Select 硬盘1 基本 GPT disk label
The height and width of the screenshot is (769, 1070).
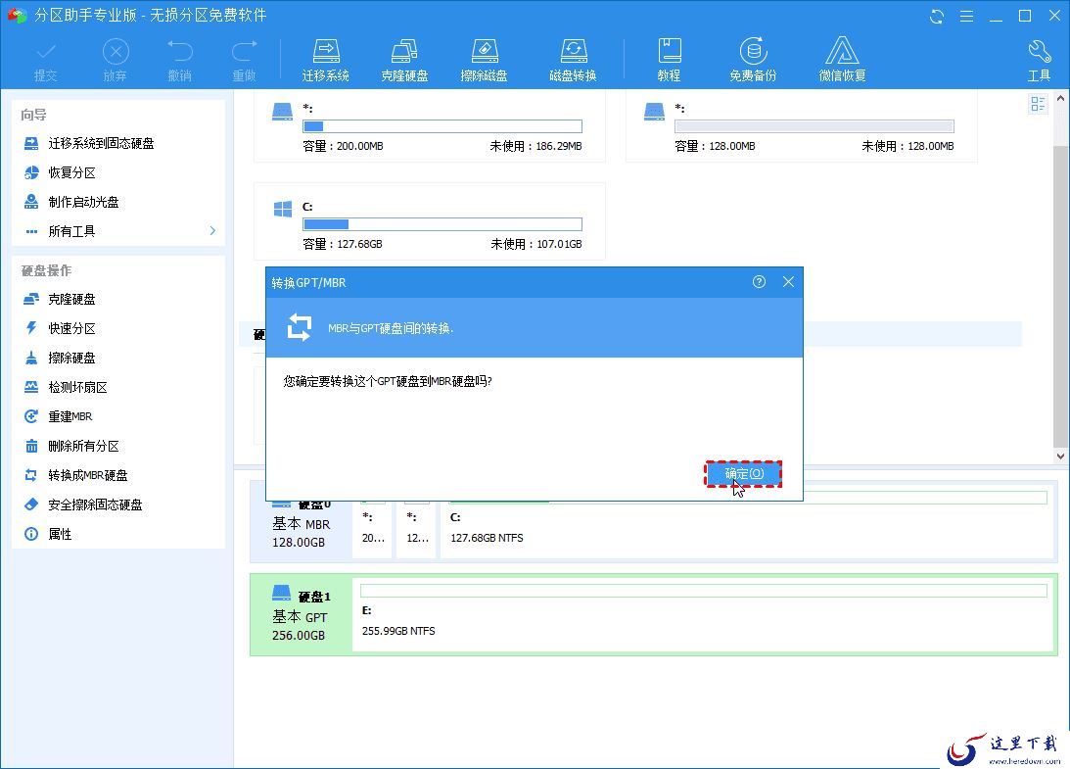pos(301,615)
